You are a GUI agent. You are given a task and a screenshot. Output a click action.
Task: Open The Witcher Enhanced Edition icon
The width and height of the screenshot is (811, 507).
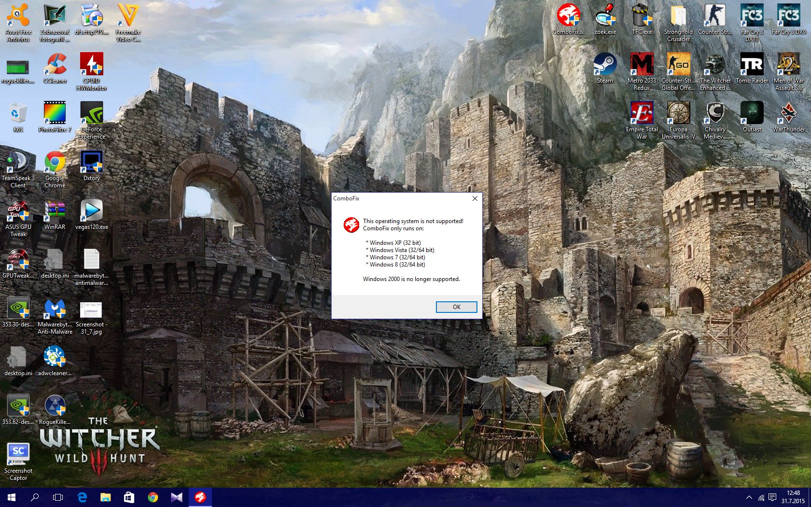click(715, 71)
